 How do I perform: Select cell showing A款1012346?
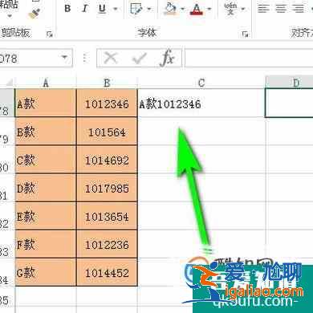(x=201, y=104)
